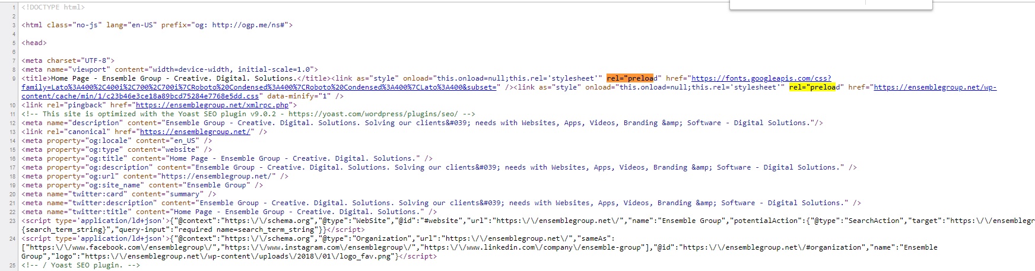Click the meta charset="UTF-8" line
The height and width of the screenshot is (271, 1035).
(68, 60)
